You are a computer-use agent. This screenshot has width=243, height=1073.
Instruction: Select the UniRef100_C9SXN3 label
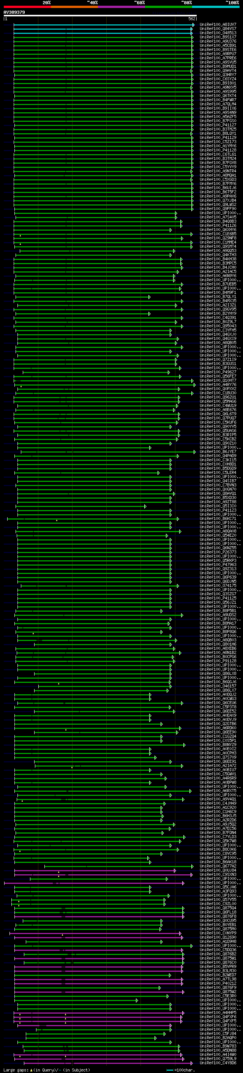[x=218, y=874]
